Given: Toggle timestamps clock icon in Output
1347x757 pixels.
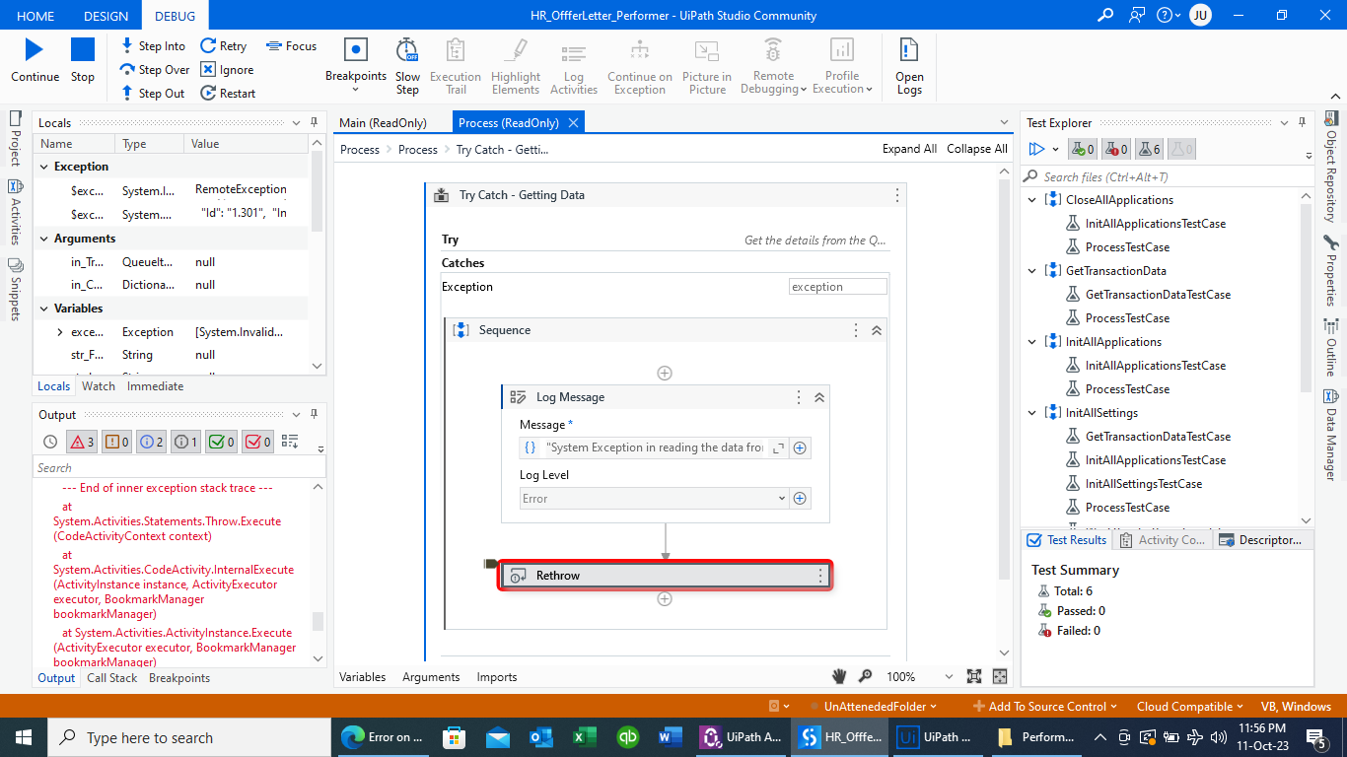Looking at the screenshot, I should (50, 442).
